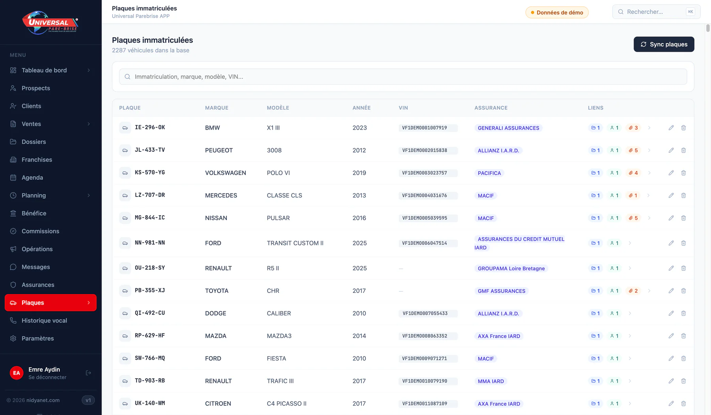
Task: Click the VIN VF1DEM0004031676 cell
Action: pyautogui.click(x=428, y=195)
